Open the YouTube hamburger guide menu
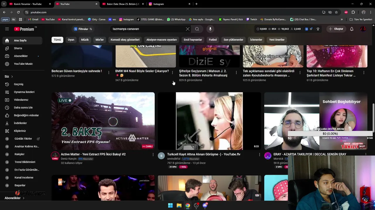This screenshot has height=210, width=375. pos(7,29)
